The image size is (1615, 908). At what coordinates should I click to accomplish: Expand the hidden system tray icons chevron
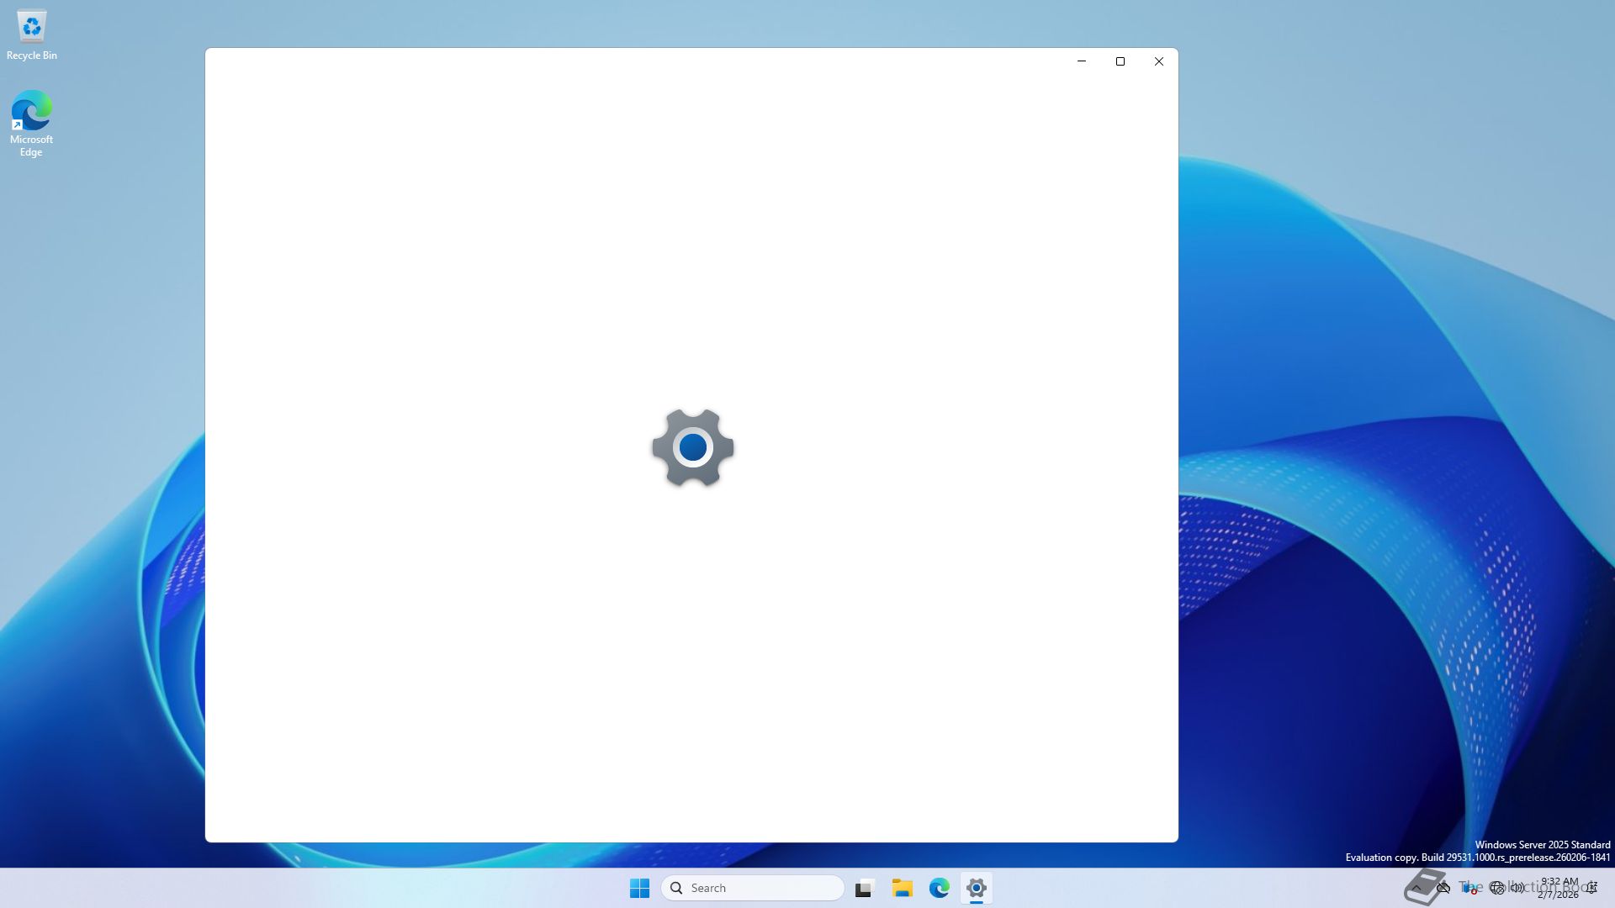tap(1416, 888)
